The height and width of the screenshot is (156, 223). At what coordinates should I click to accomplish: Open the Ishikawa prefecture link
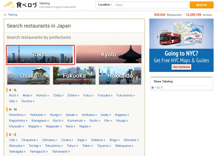point(89,115)
